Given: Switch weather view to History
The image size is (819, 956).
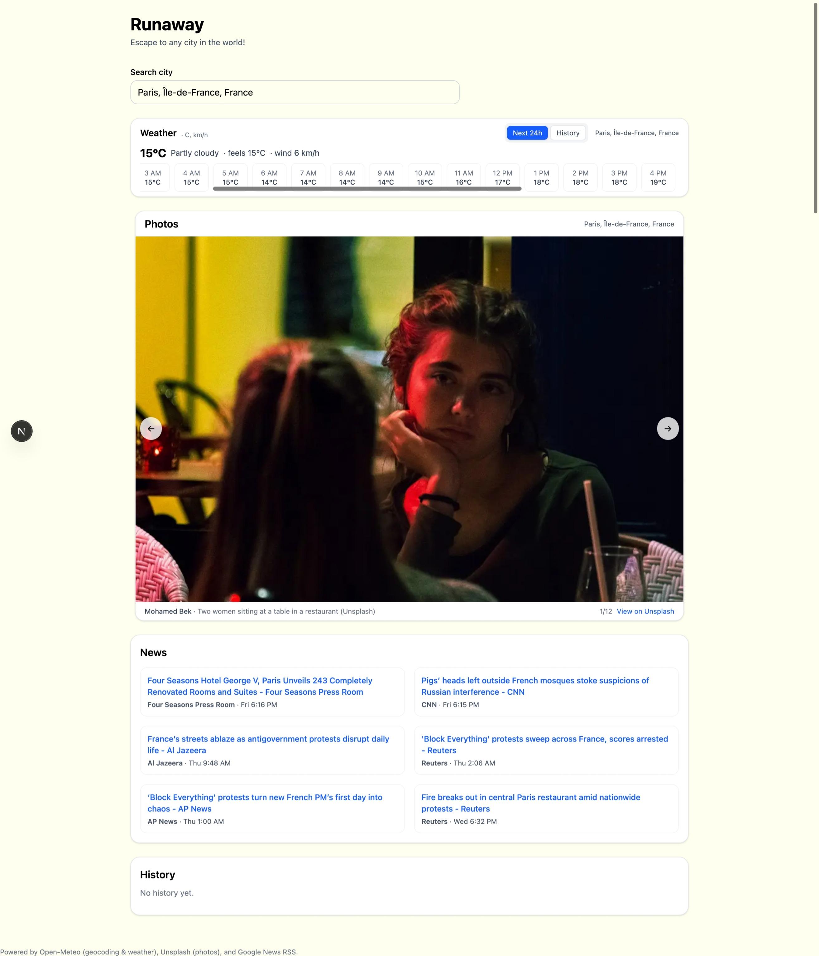Looking at the screenshot, I should [568, 133].
